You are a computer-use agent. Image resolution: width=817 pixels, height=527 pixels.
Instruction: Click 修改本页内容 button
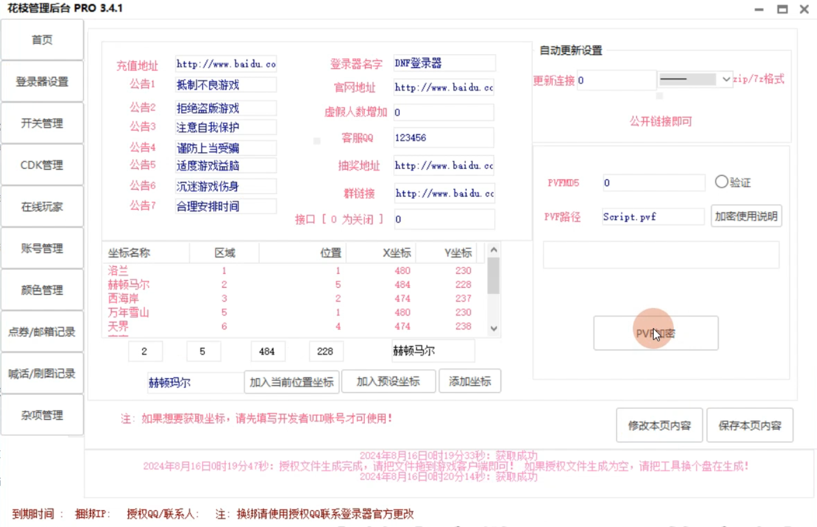point(659,426)
